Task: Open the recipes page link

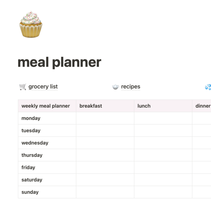Action: pos(131,87)
